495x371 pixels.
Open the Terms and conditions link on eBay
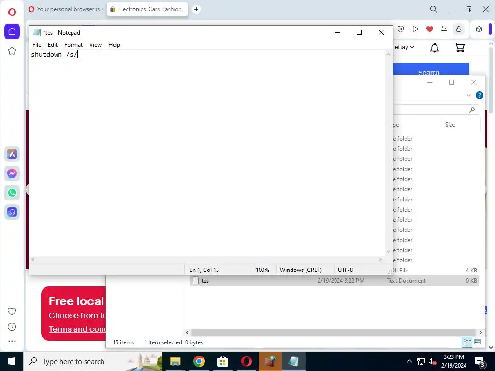(77, 329)
